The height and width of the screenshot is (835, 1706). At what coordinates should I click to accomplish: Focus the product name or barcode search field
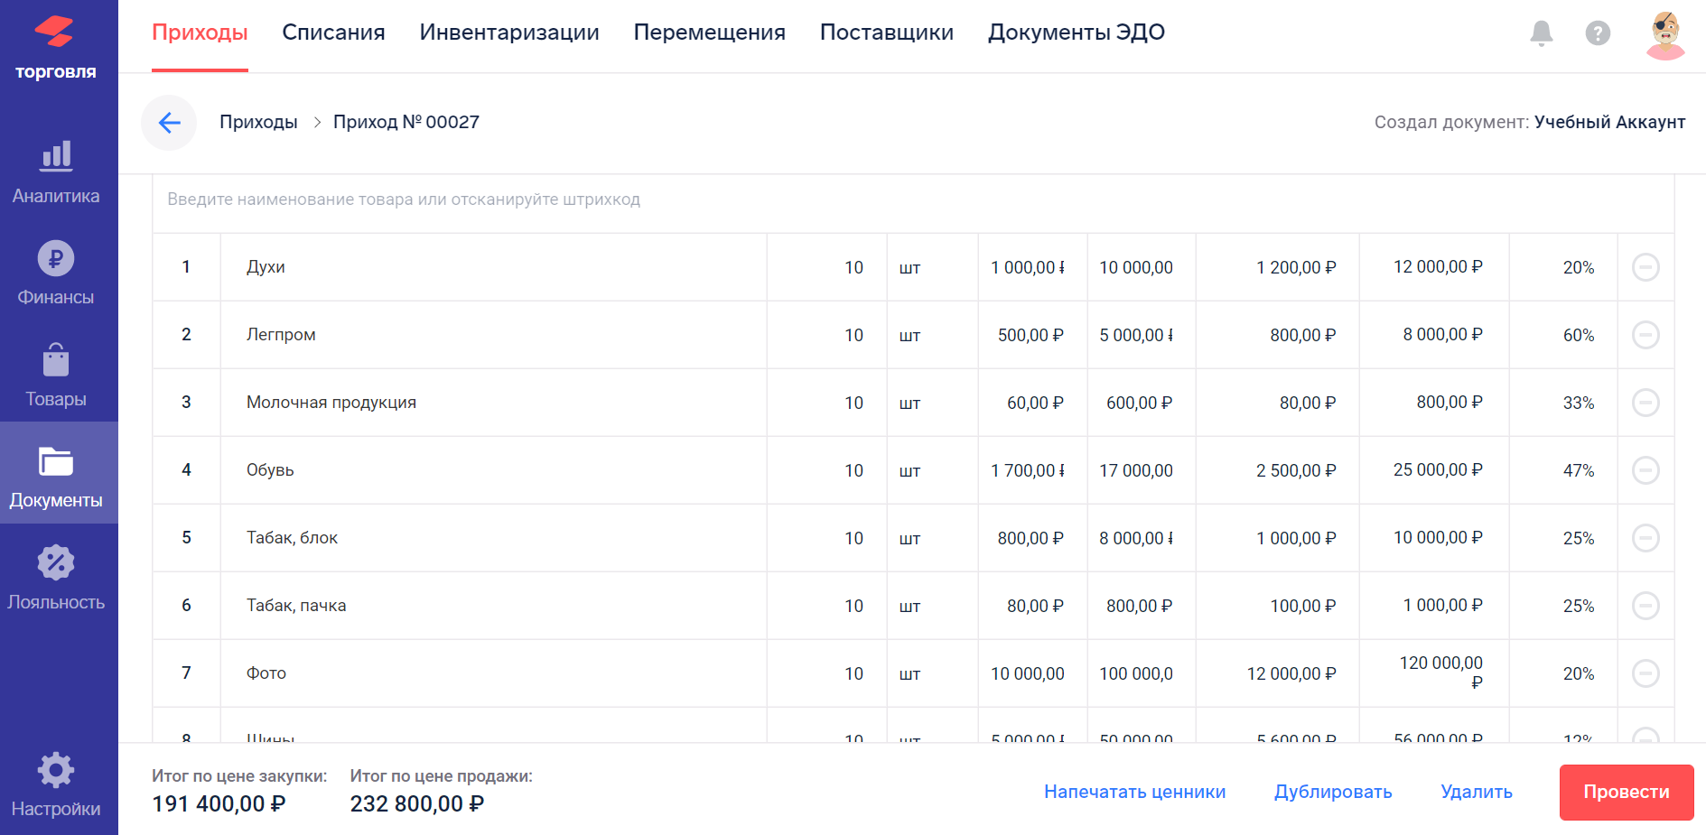[913, 199]
